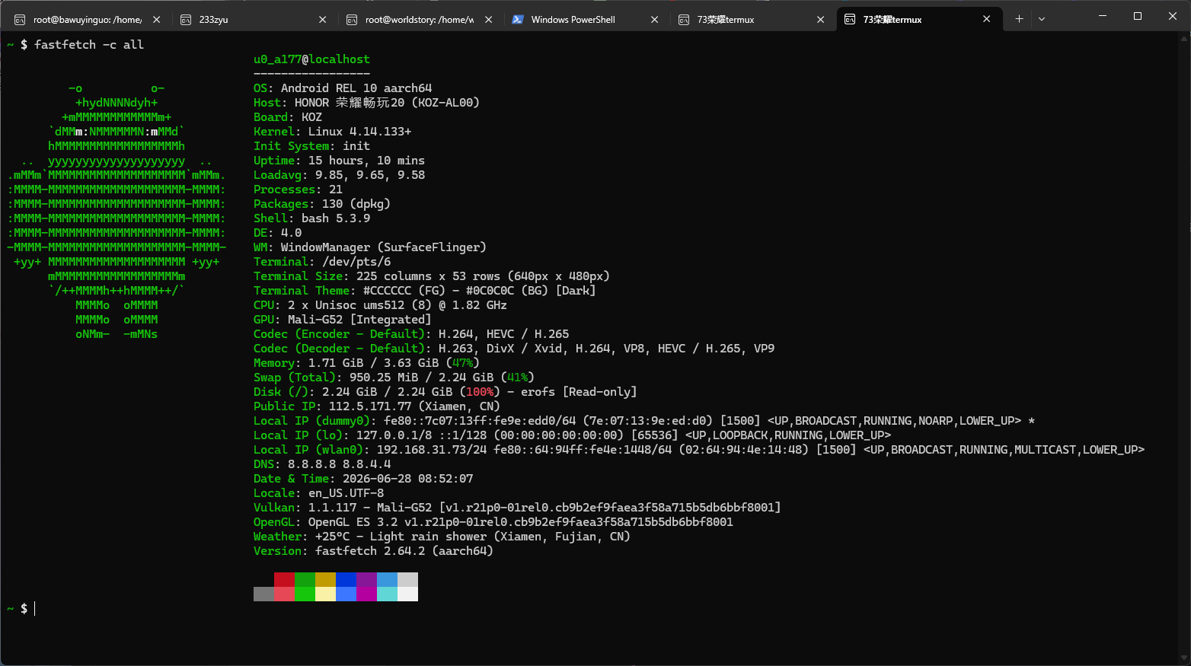Image resolution: width=1191 pixels, height=666 pixels.
Task: Click the 'WM: WindowManager (SurfaceFlinger)' line
Action: [370, 247]
